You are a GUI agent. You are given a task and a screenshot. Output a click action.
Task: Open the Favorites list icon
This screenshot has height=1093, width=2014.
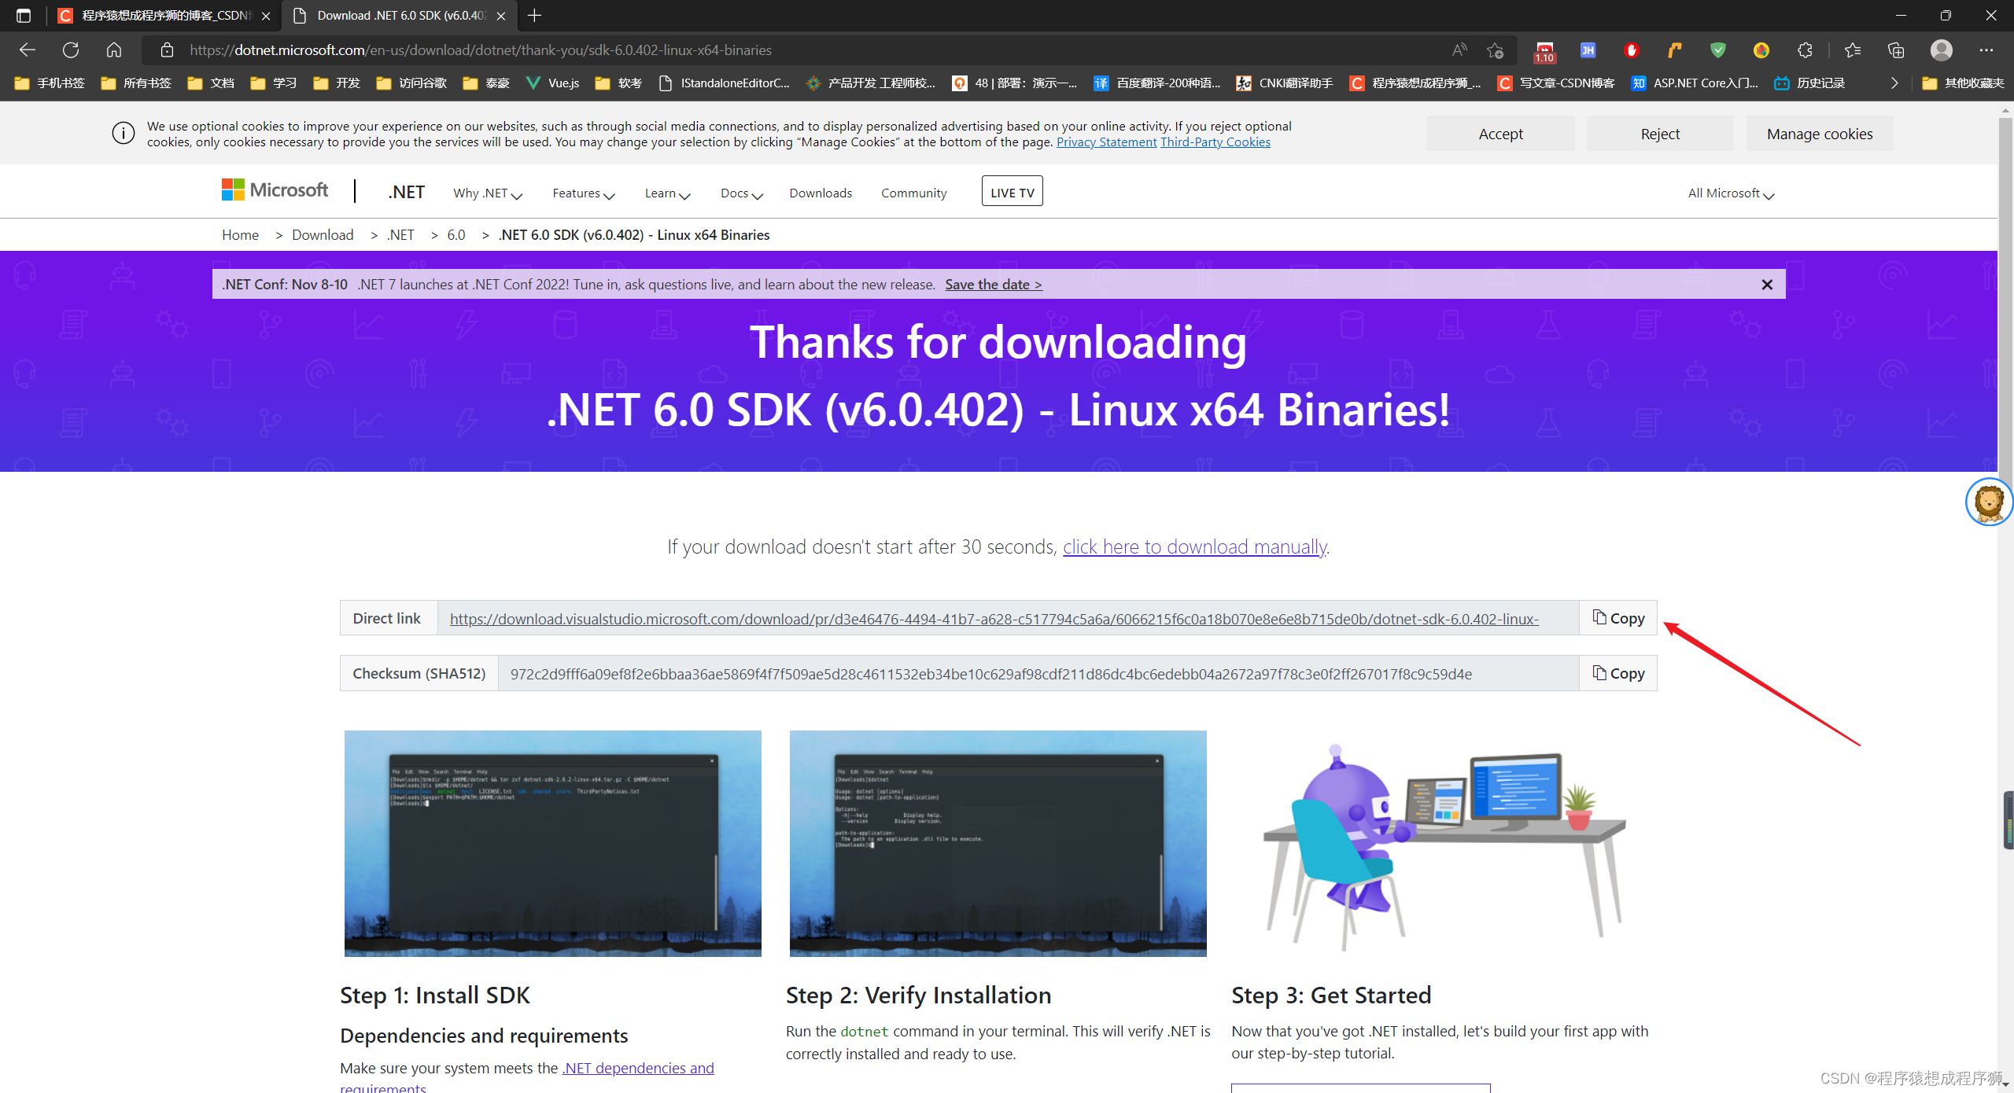click(1853, 50)
